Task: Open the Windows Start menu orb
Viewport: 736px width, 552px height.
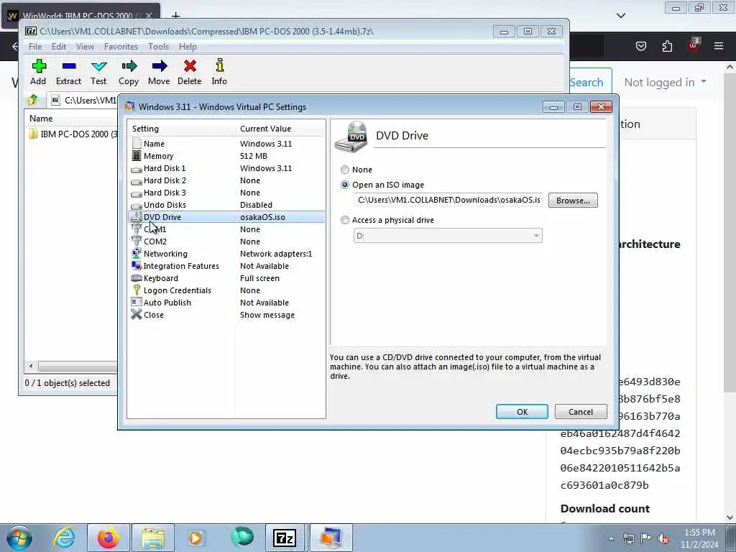Action: pos(19,538)
